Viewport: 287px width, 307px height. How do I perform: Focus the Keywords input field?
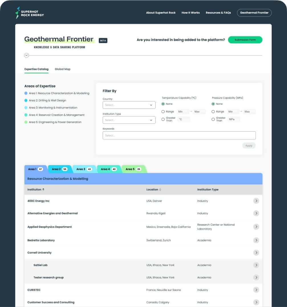(179, 135)
